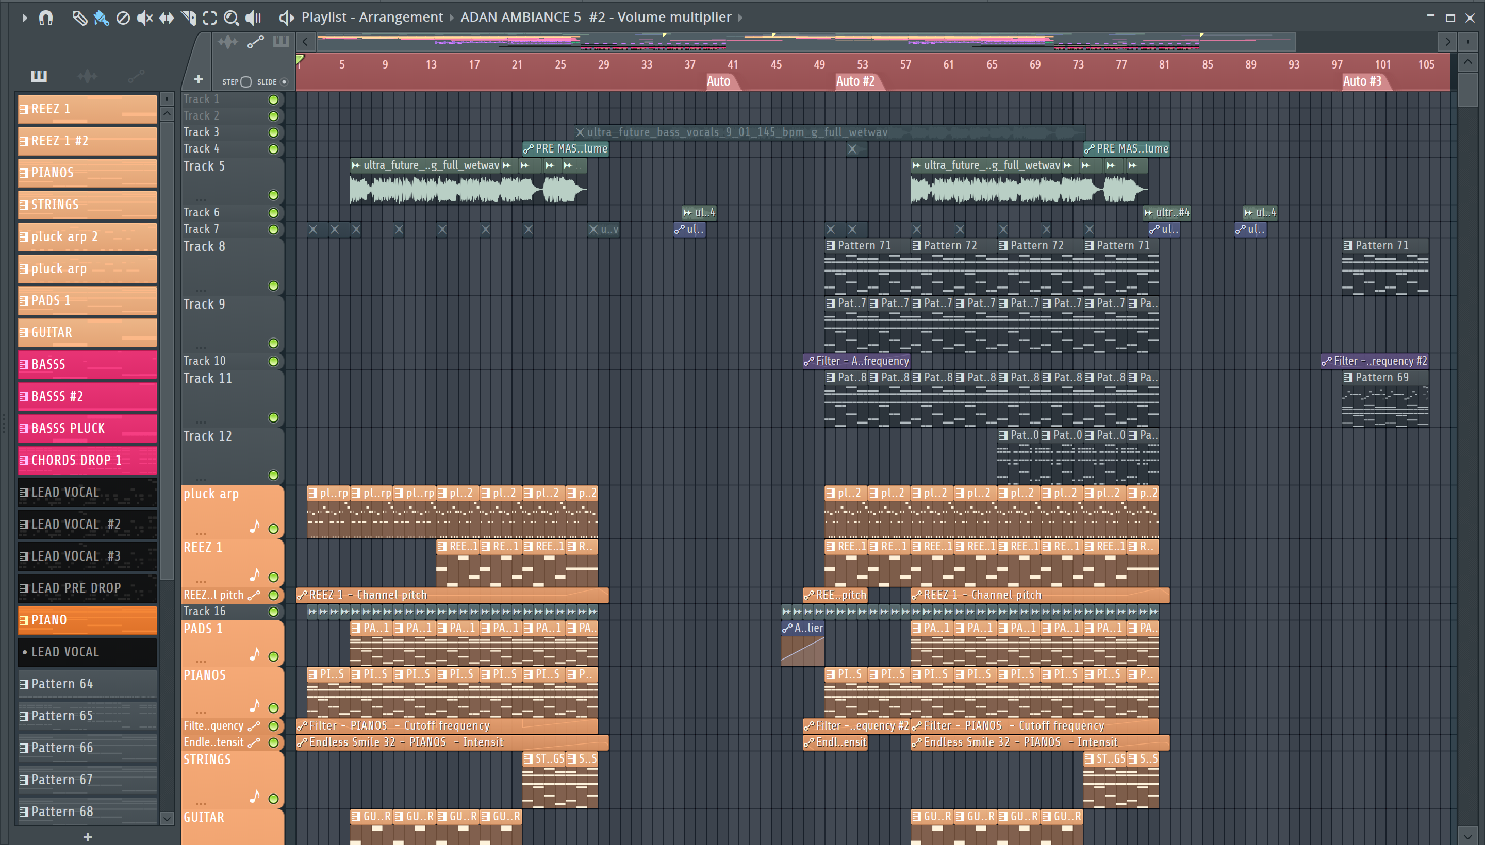The width and height of the screenshot is (1485, 845).
Task: Click bar 49 on the timeline ruler
Action: 819,64
